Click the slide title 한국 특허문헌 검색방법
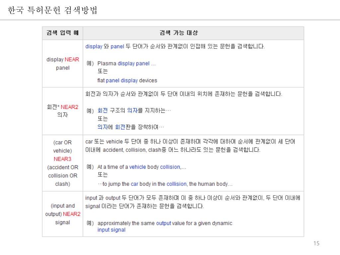The image size is (340, 255). (52, 11)
